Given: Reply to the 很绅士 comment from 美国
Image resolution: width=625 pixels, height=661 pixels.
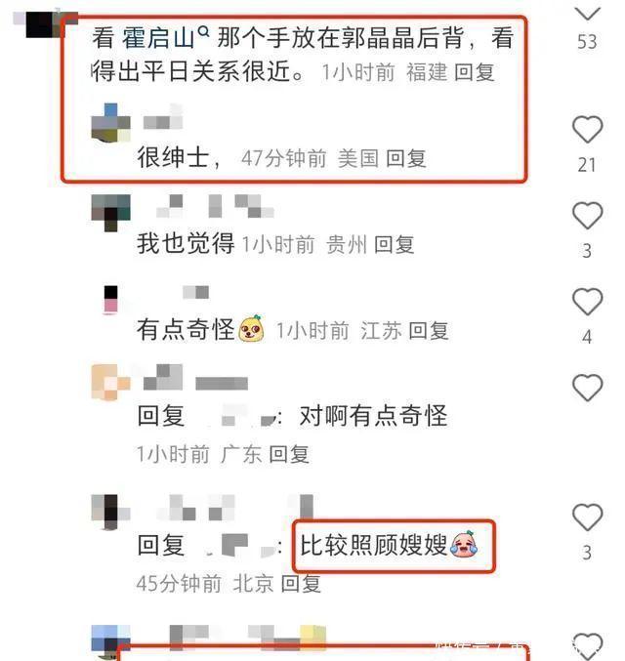Looking at the screenshot, I should point(405,159).
